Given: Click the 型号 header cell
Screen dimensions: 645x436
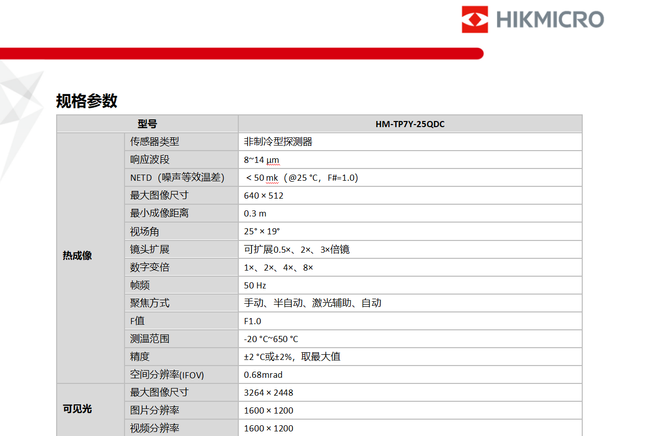Looking at the screenshot, I should (147, 124).
